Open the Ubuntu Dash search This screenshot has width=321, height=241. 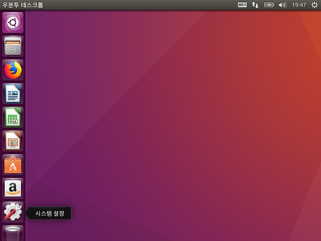pos(13,22)
